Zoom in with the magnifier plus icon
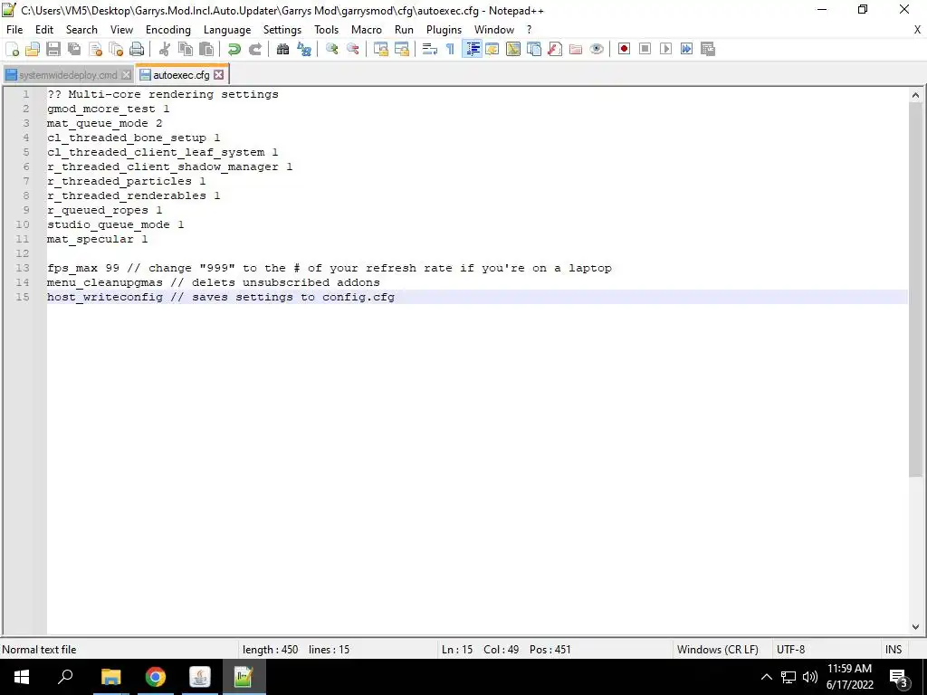 [x=331, y=49]
